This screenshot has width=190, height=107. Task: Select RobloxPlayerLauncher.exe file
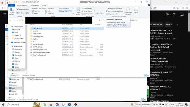point(41,52)
